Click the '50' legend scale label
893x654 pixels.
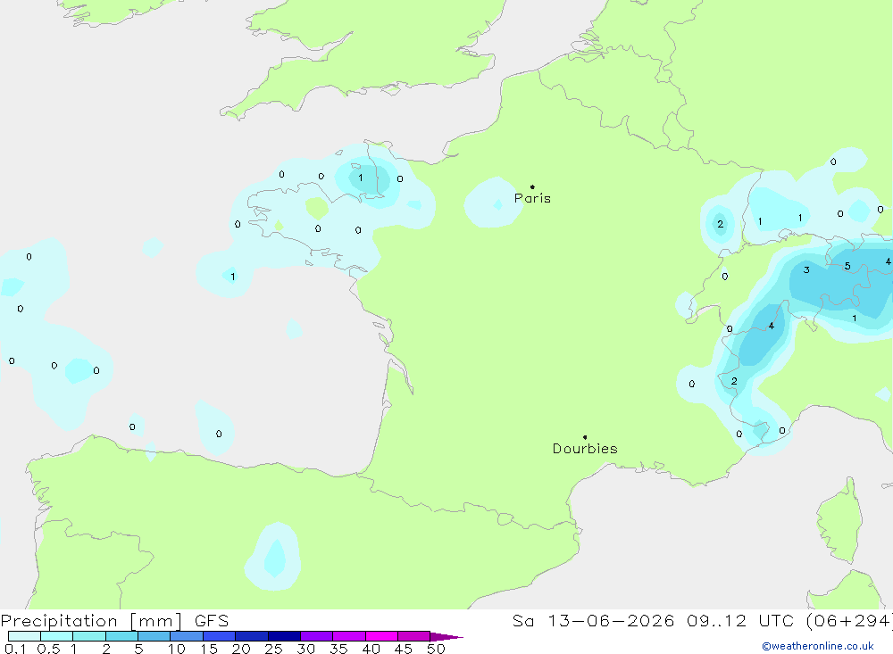[436, 649]
